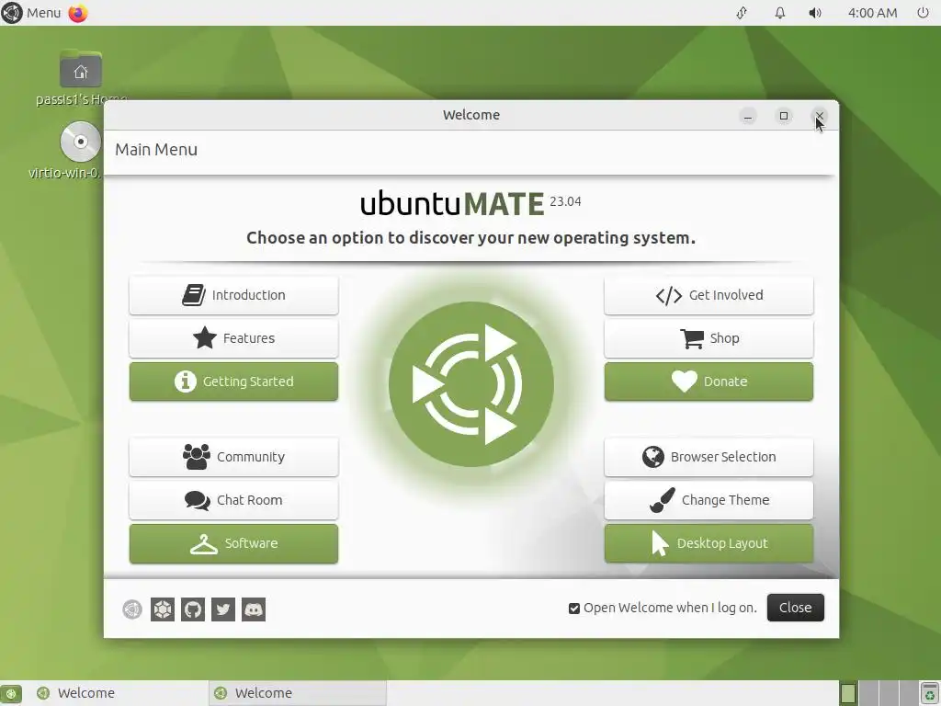The width and height of the screenshot is (941, 706).
Task: Open the Shop page
Action: tap(709, 338)
